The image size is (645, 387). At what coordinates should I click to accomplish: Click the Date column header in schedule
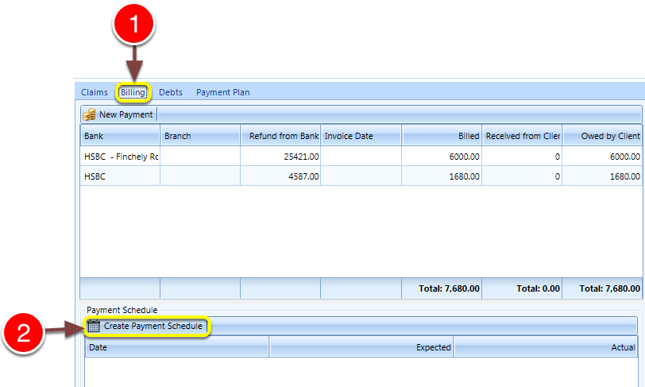pyautogui.click(x=177, y=347)
